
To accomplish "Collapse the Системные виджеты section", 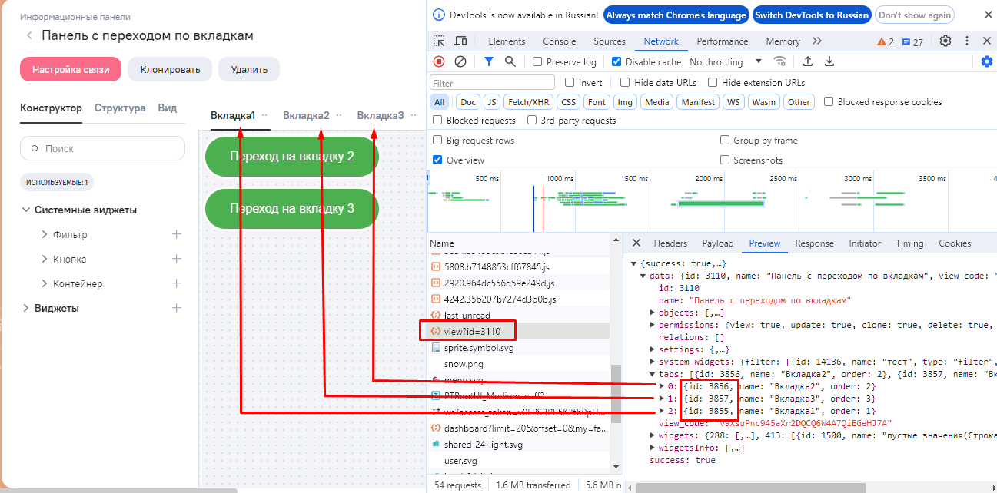I will (26, 210).
